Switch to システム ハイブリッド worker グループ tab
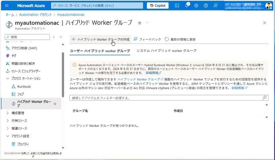The width and height of the screenshot is (275, 160). tap(166, 51)
